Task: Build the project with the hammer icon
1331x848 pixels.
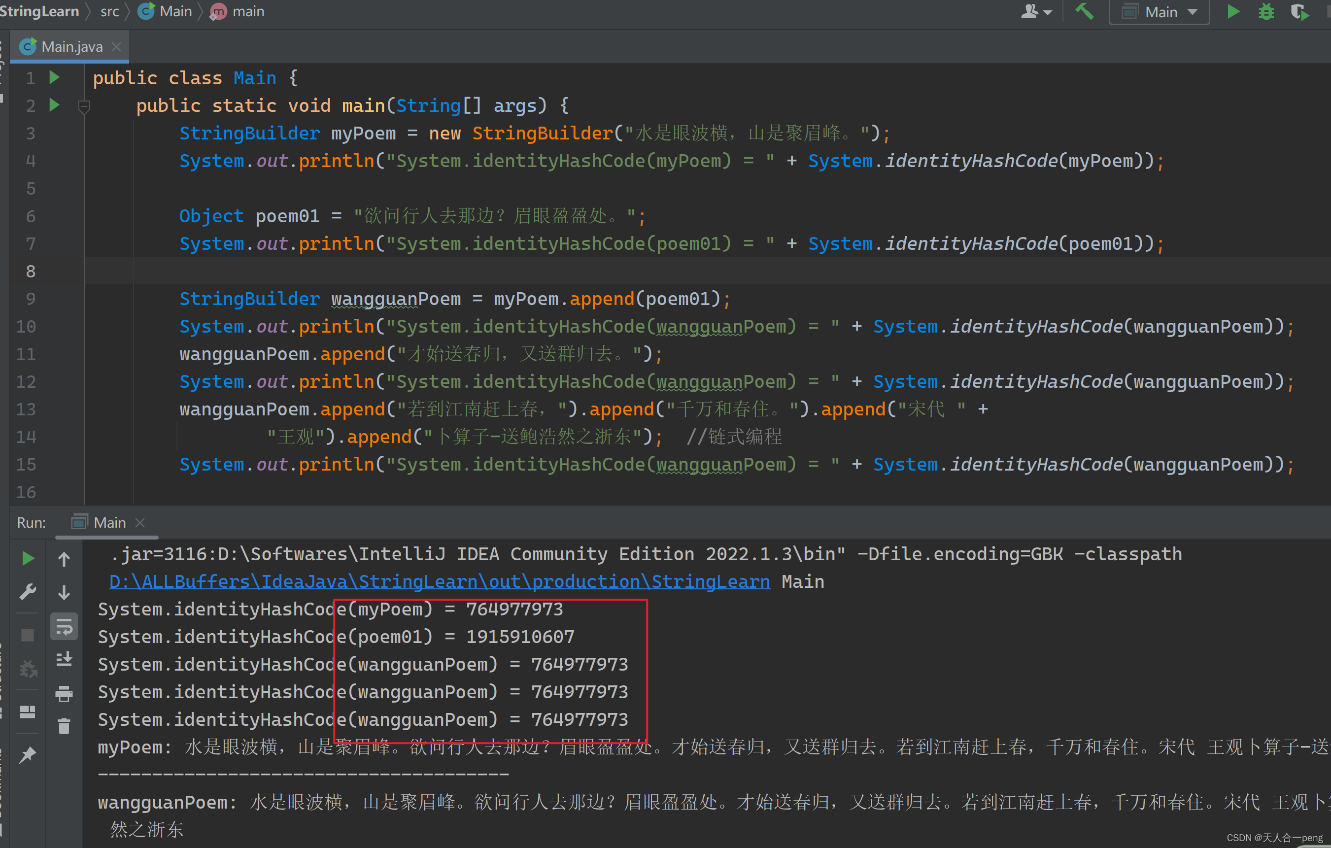Action: click(x=1084, y=11)
